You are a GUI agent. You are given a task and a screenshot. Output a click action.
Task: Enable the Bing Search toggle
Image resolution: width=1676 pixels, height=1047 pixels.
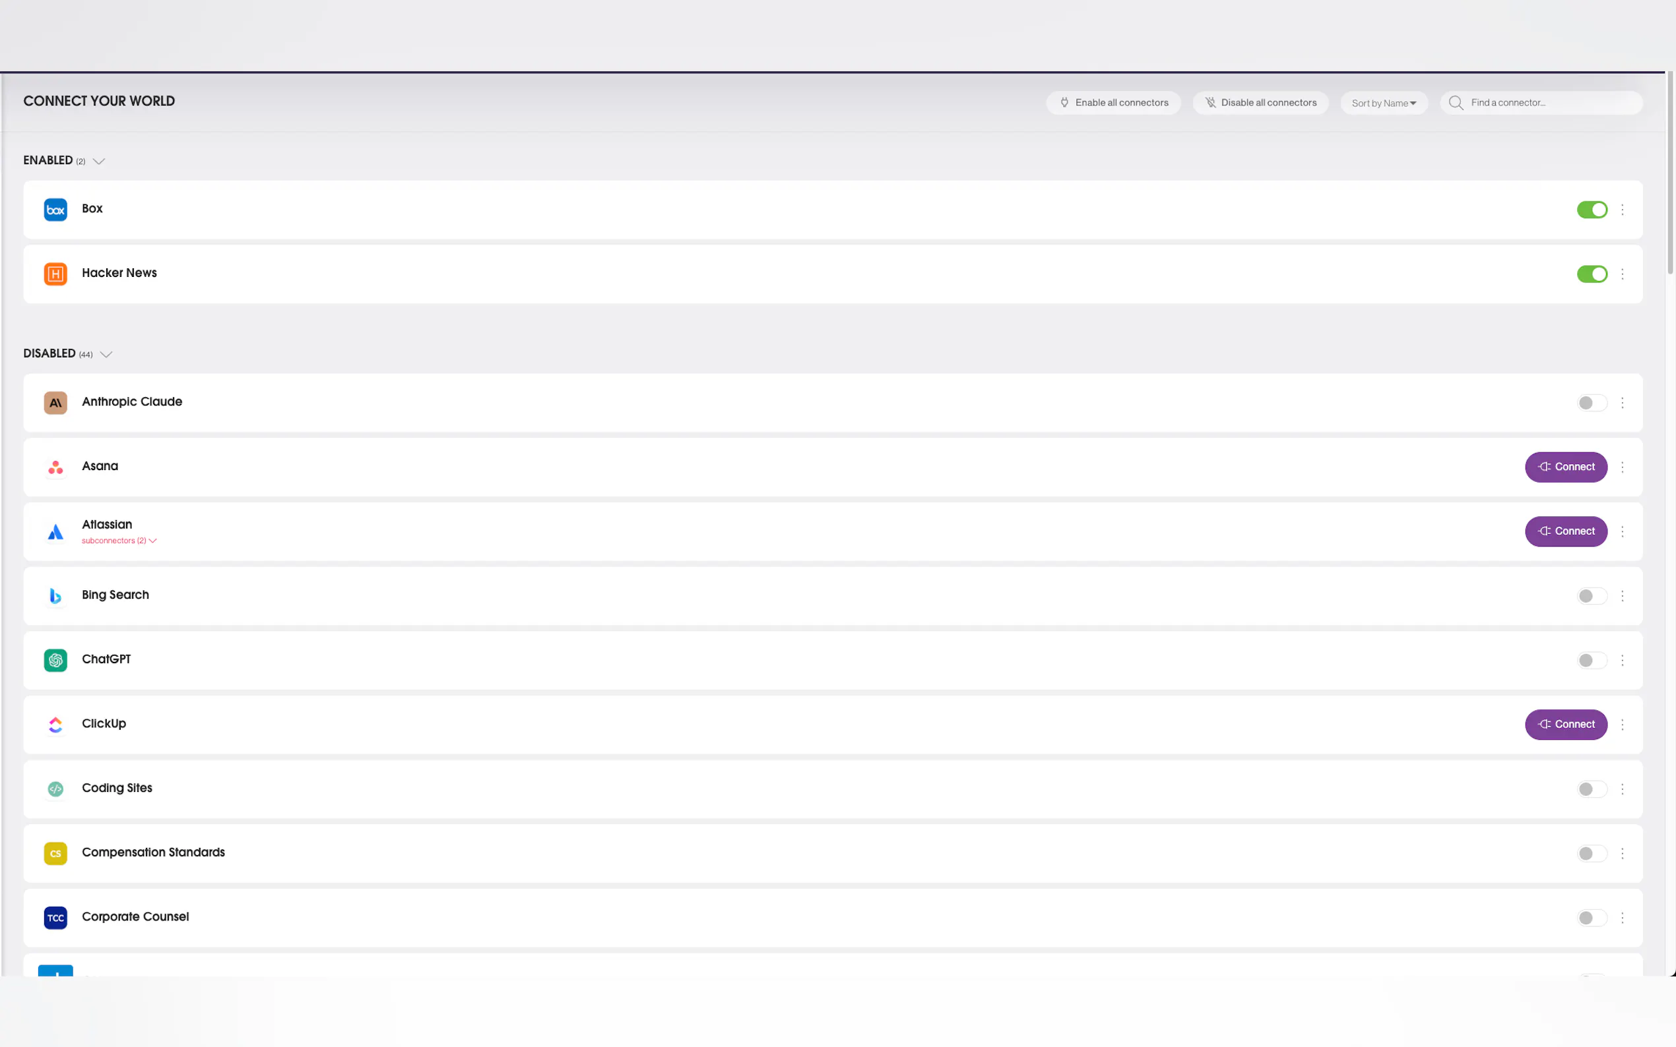1592,596
